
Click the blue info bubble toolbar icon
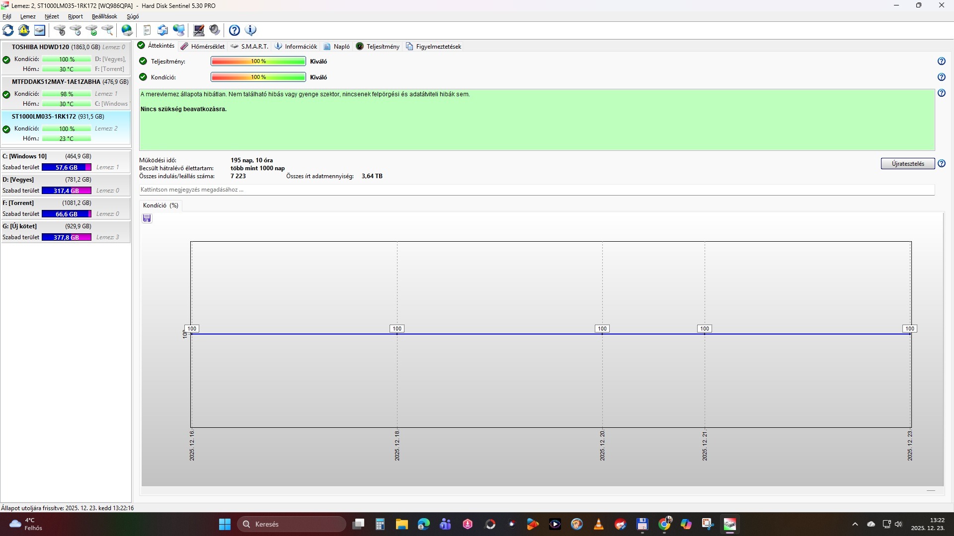[251, 30]
